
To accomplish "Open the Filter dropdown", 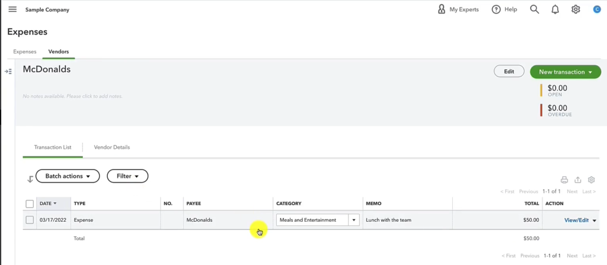I will pyautogui.click(x=127, y=176).
